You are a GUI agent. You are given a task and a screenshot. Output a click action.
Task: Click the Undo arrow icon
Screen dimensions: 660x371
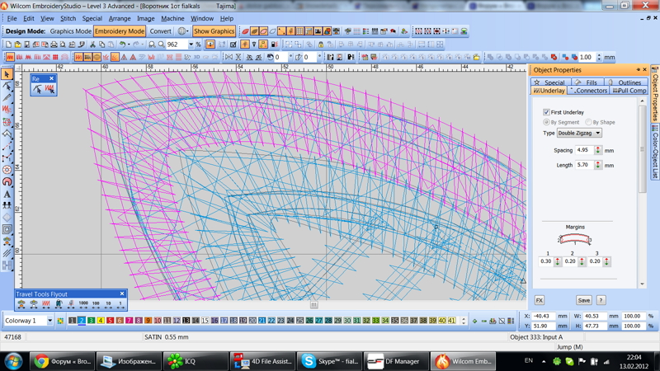[x=122, y=45]
